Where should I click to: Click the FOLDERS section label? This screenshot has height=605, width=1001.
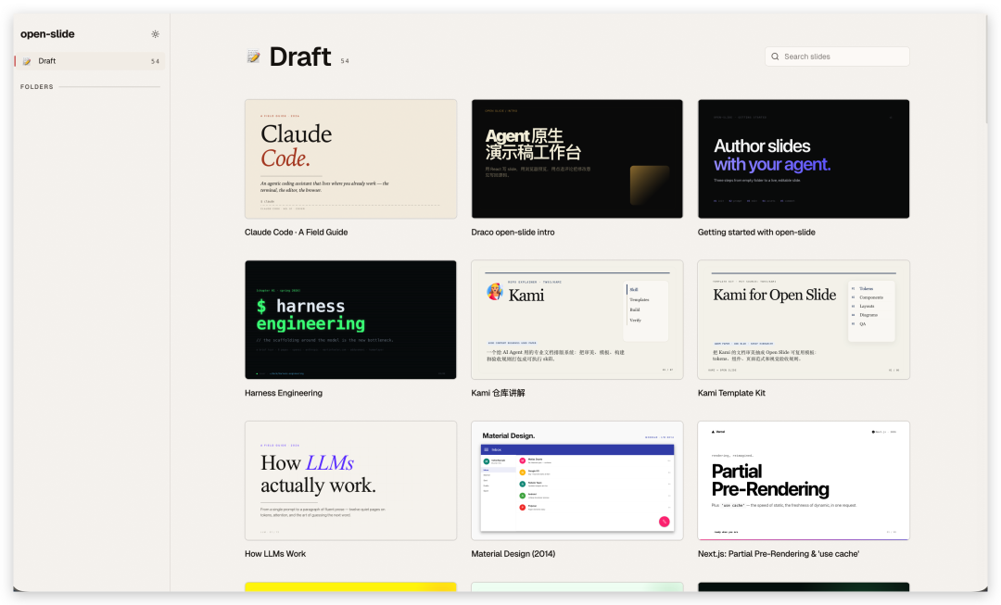37,87
